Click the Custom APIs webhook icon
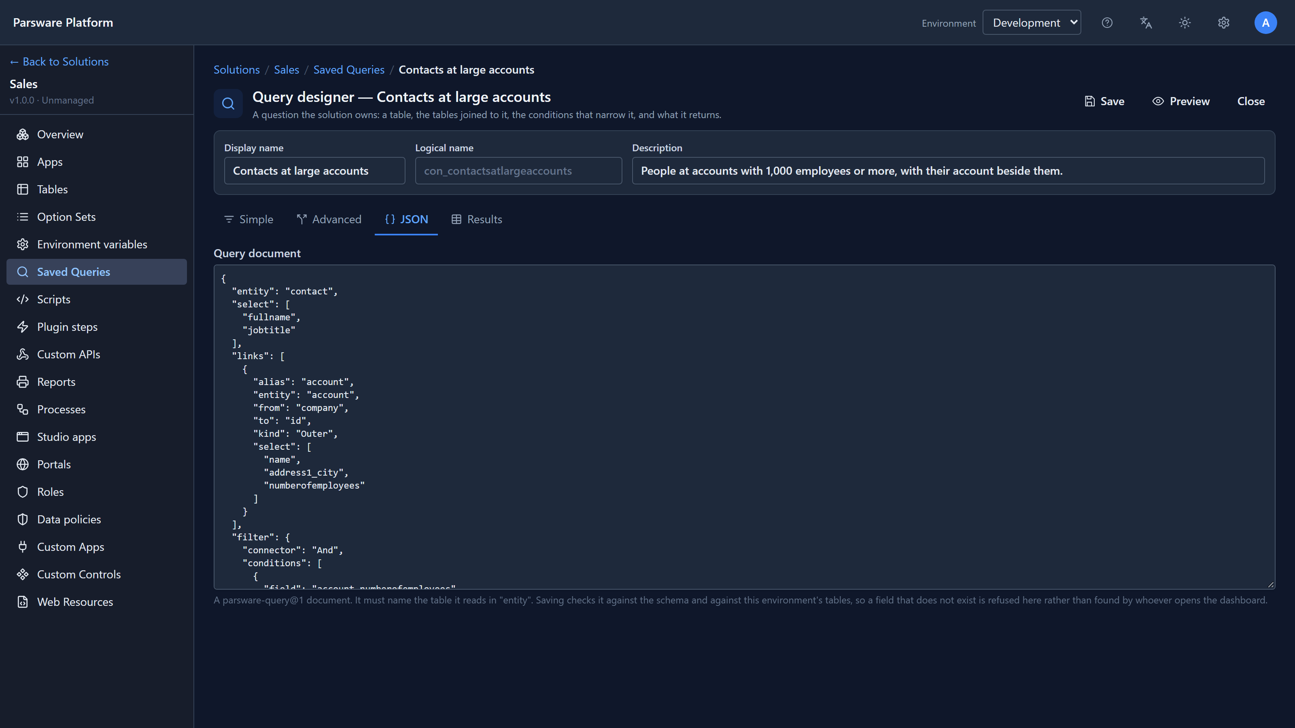This screenshot has width=1295, height=728. [x=23, y=354]
